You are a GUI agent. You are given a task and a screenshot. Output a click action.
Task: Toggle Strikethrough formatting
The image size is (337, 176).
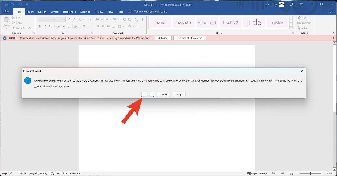(59, 26)
